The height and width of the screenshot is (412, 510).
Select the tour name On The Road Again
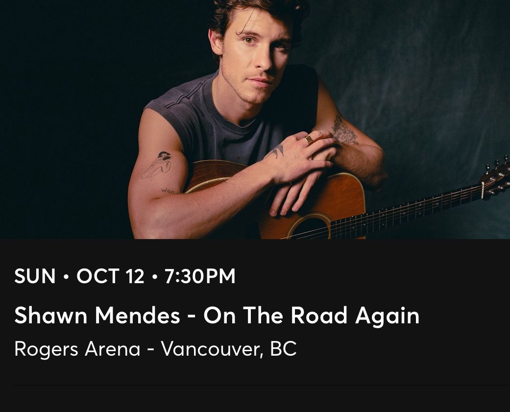pos(312,316)
